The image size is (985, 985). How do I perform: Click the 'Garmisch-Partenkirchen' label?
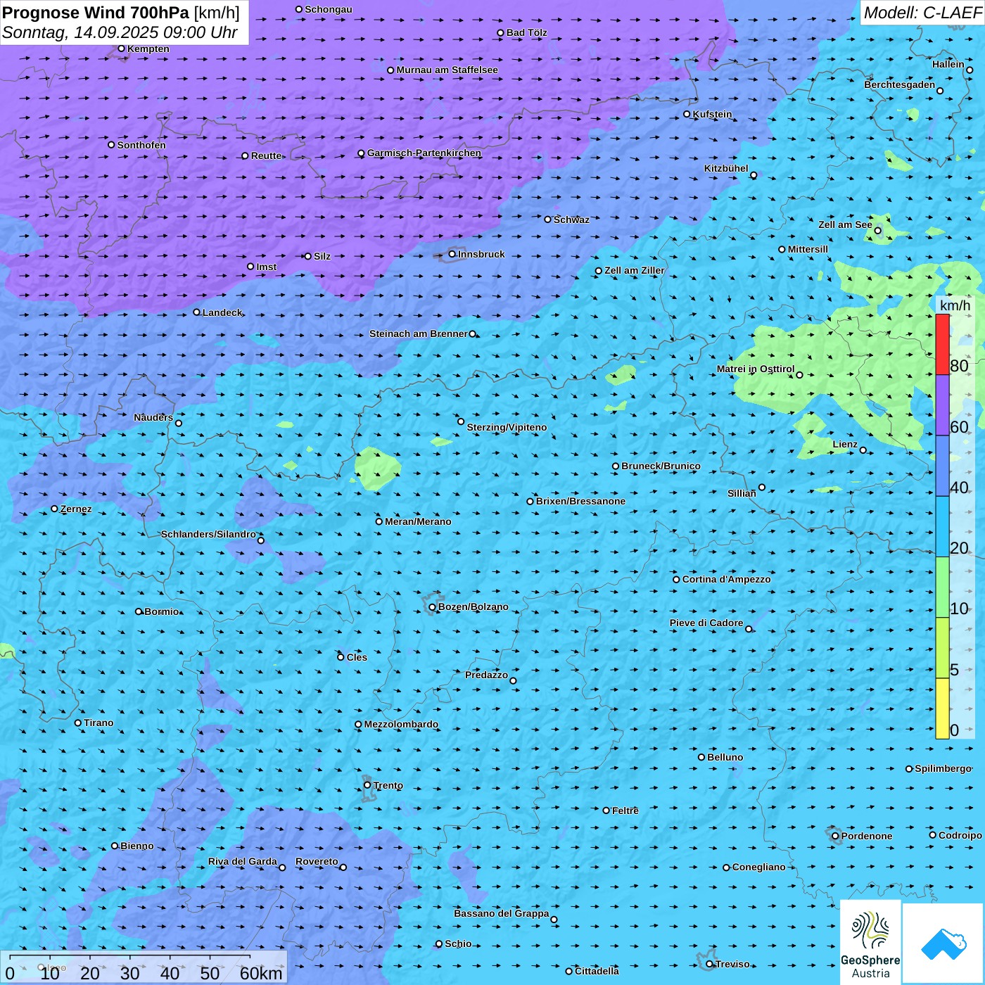424,153
